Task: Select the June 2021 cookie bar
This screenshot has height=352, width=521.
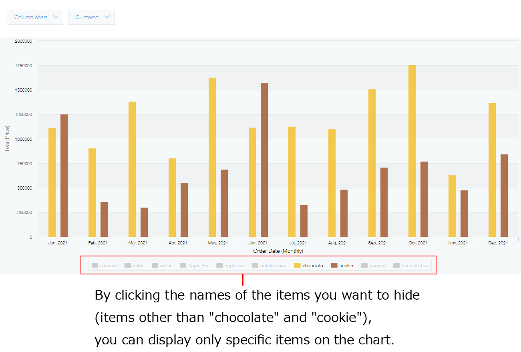Action: point(265,160)
